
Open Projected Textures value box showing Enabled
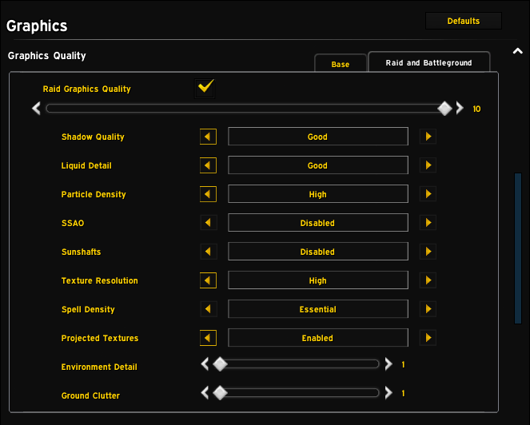(x=318, y=337)
